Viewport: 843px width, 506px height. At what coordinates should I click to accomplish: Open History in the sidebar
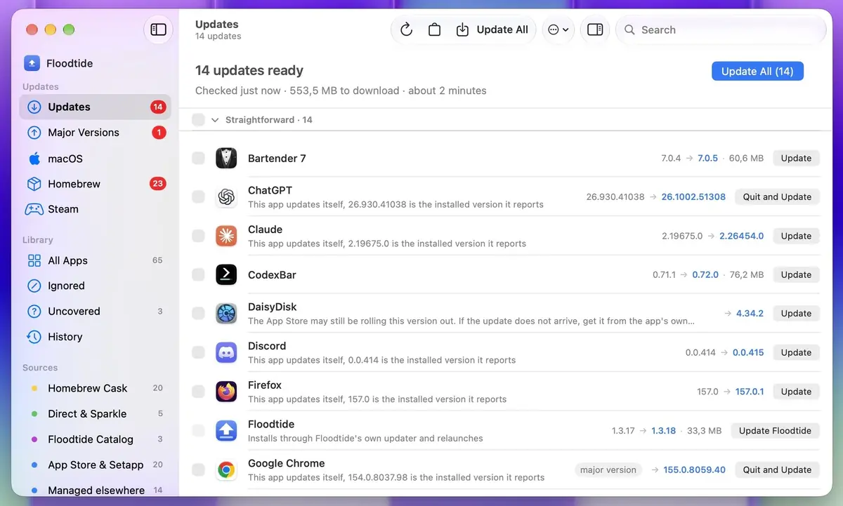(x=96, y=337)
